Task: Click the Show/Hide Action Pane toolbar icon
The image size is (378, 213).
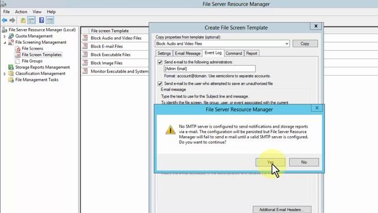Action: click(50, 21)
